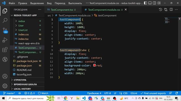181x101 pixels.
Task: Open the Выделение menu
Action: [37, 3]
